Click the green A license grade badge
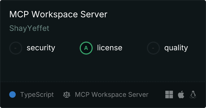The height and width of the screenshot is (108, 206). (86, 48)
